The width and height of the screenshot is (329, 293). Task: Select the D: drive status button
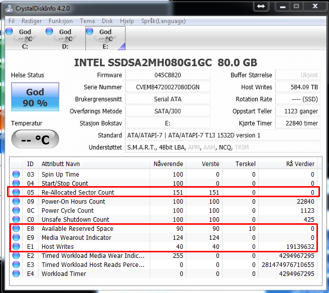(x=65, y=39)
